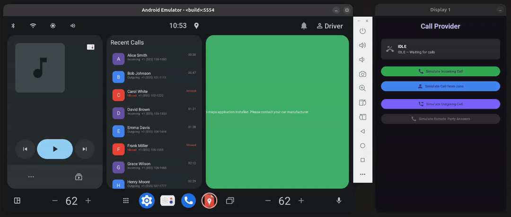Launch the red Maps app in dock
511x217 pixels.
coord(209,201)
